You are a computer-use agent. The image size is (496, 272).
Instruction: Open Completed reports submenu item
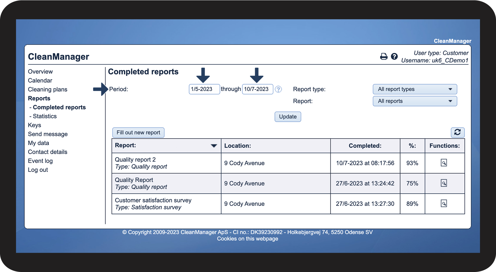click(59, 107)
